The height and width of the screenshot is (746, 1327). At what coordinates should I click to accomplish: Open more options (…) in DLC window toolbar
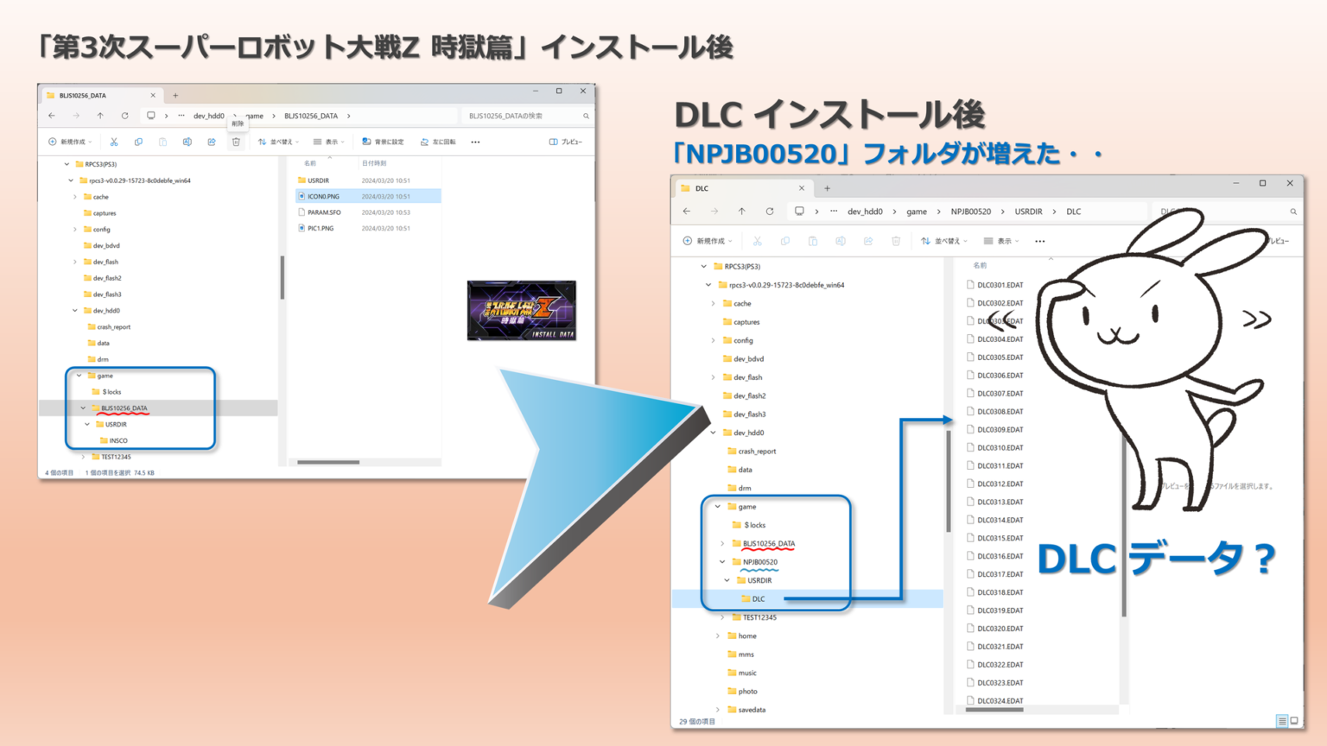[x=1040, y=241]
